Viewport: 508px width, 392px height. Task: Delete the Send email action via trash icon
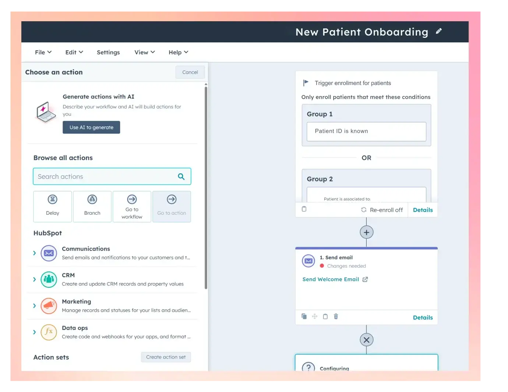[x=336, y=316]
